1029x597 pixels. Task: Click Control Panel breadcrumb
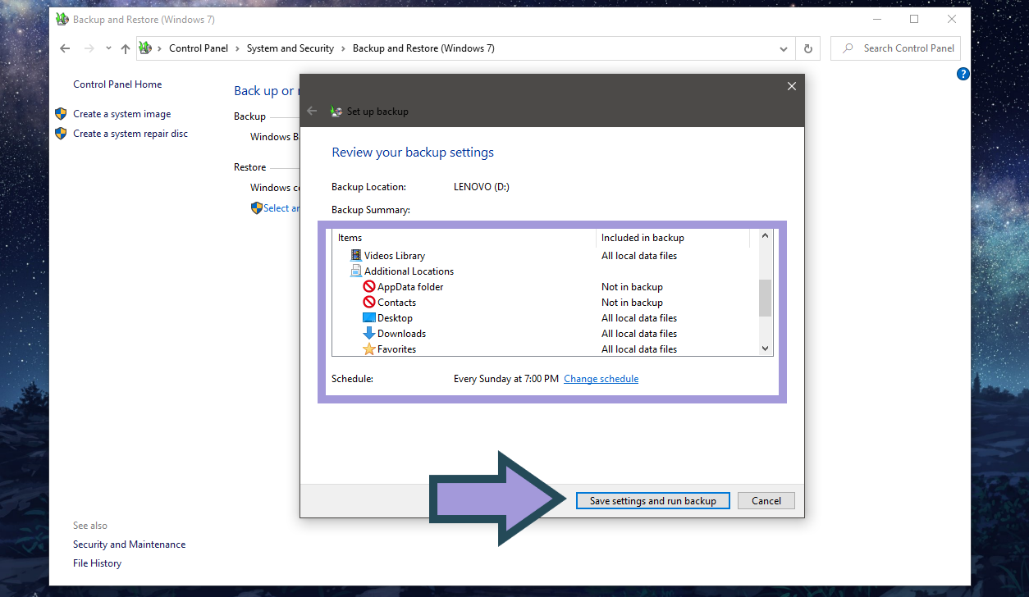click(199, 48)
